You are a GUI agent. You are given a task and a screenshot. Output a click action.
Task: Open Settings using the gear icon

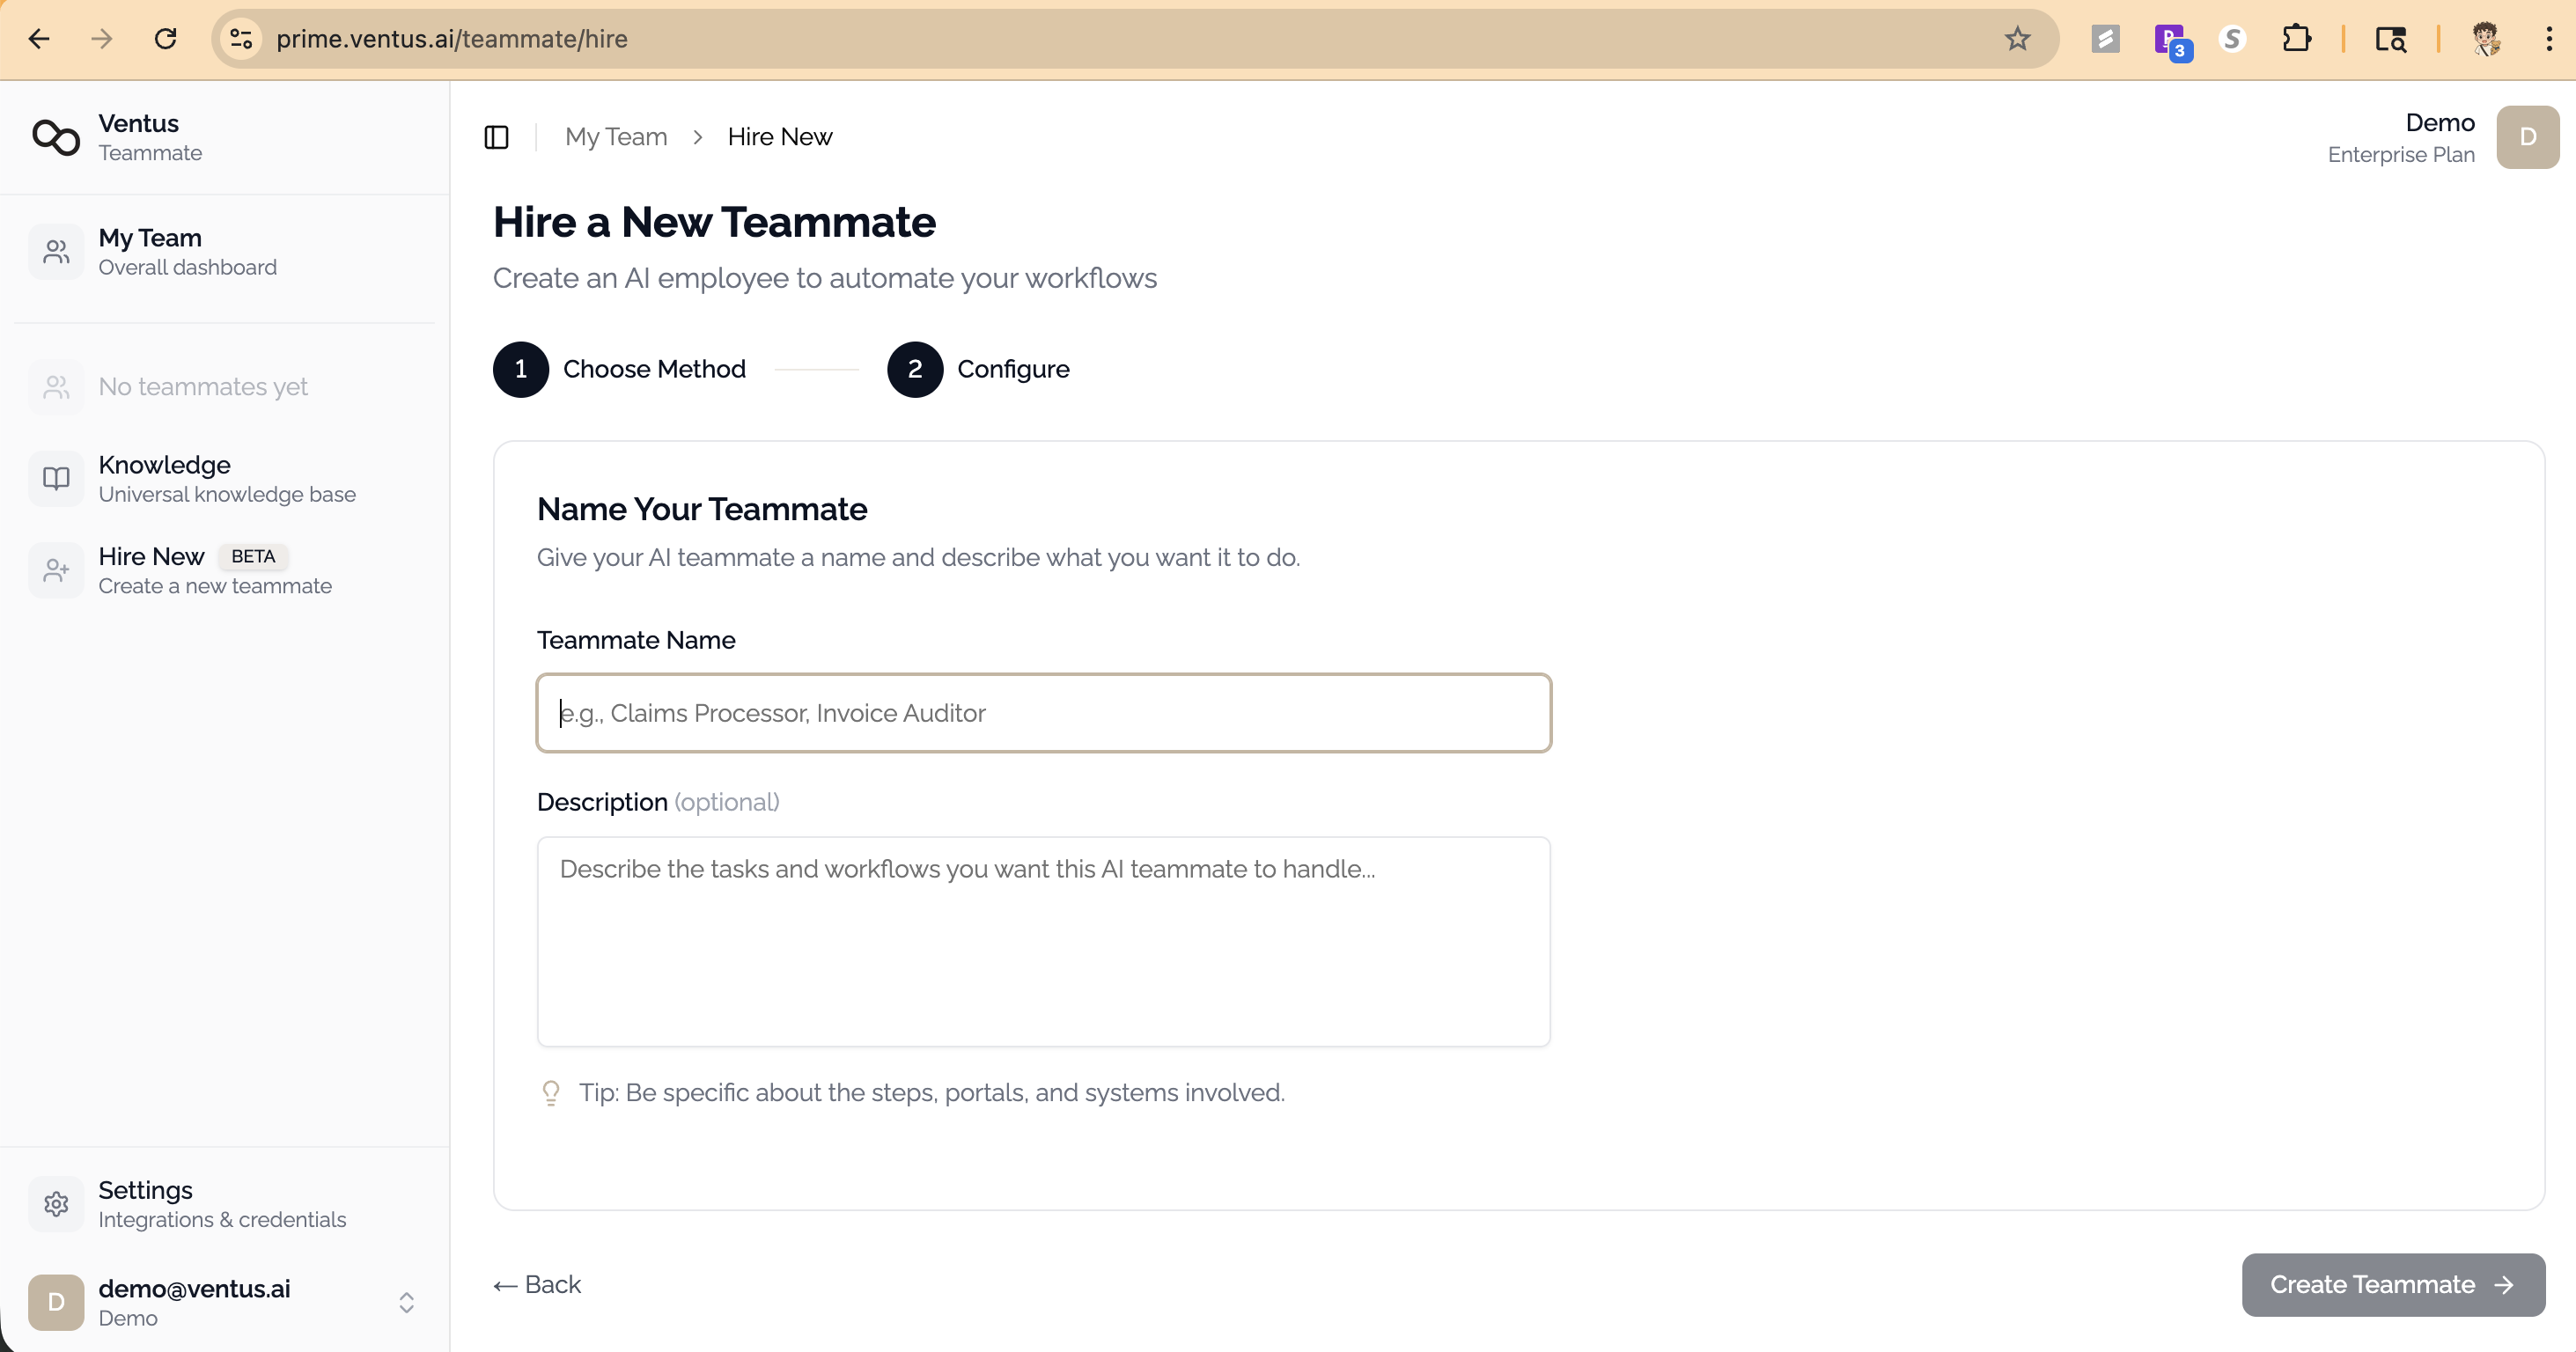[56, 1203]
